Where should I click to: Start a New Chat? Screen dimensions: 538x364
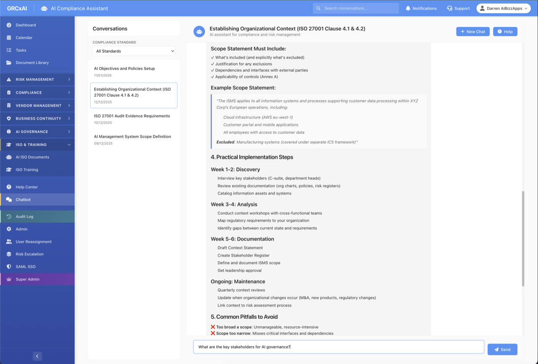point(472,31)
